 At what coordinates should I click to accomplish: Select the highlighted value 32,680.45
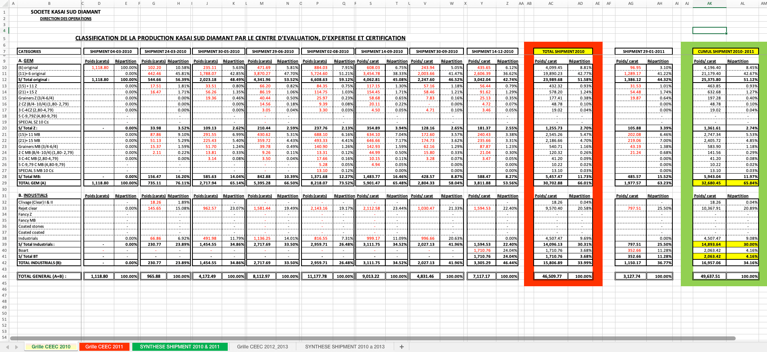tap(710, 183)
